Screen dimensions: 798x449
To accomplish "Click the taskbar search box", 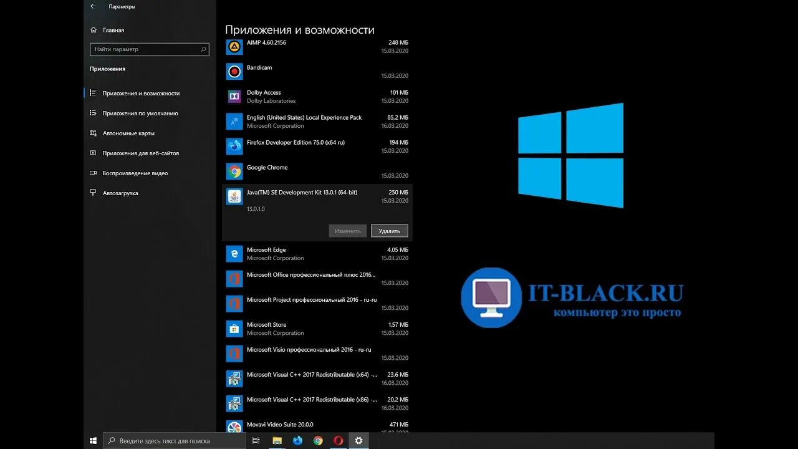I will (175, 441).
